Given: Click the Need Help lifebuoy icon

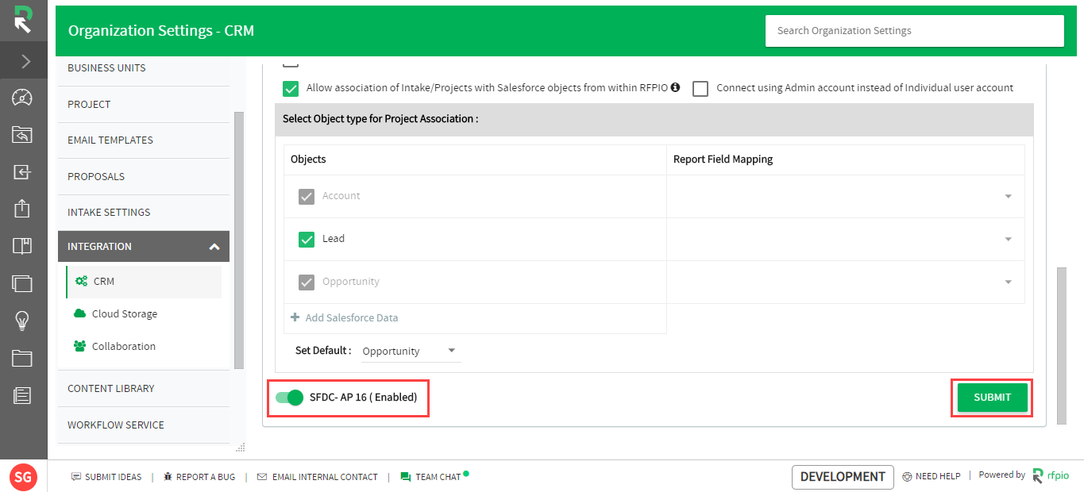Looking at the screenshot, I should click(907, 477).
